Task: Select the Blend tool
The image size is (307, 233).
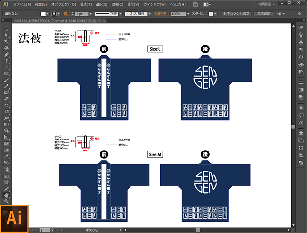Action: tap(6, 163)
